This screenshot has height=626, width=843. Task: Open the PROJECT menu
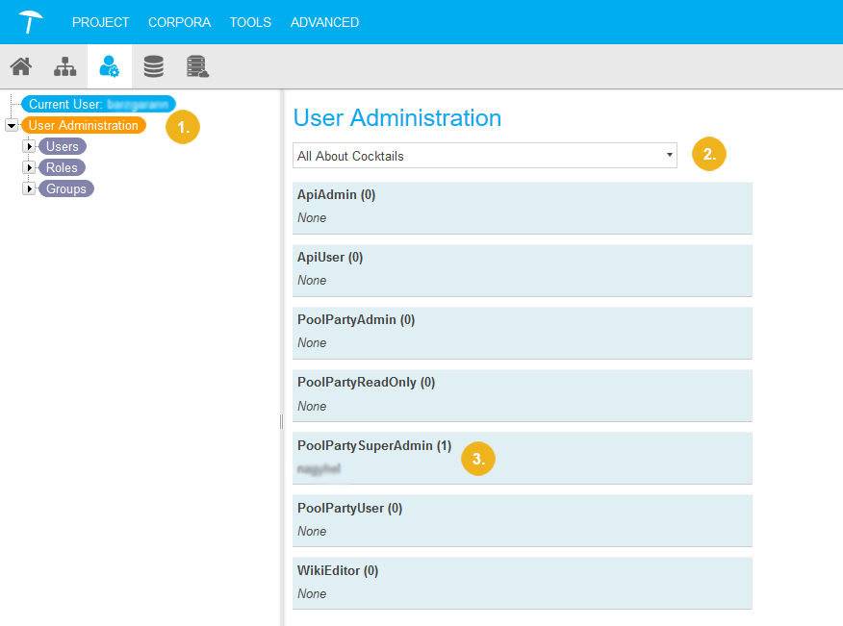100,22
